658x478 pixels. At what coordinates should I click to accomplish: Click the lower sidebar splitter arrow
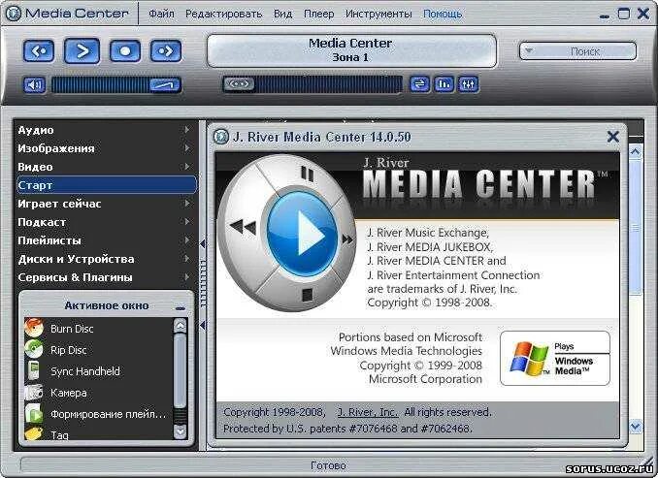tap(203, 325)
